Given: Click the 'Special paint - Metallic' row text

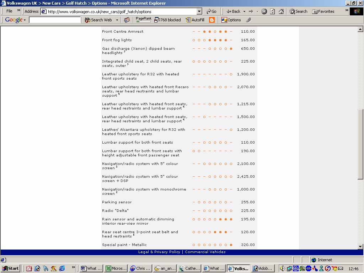Looking at the screenshot, I should pos(124,245).
